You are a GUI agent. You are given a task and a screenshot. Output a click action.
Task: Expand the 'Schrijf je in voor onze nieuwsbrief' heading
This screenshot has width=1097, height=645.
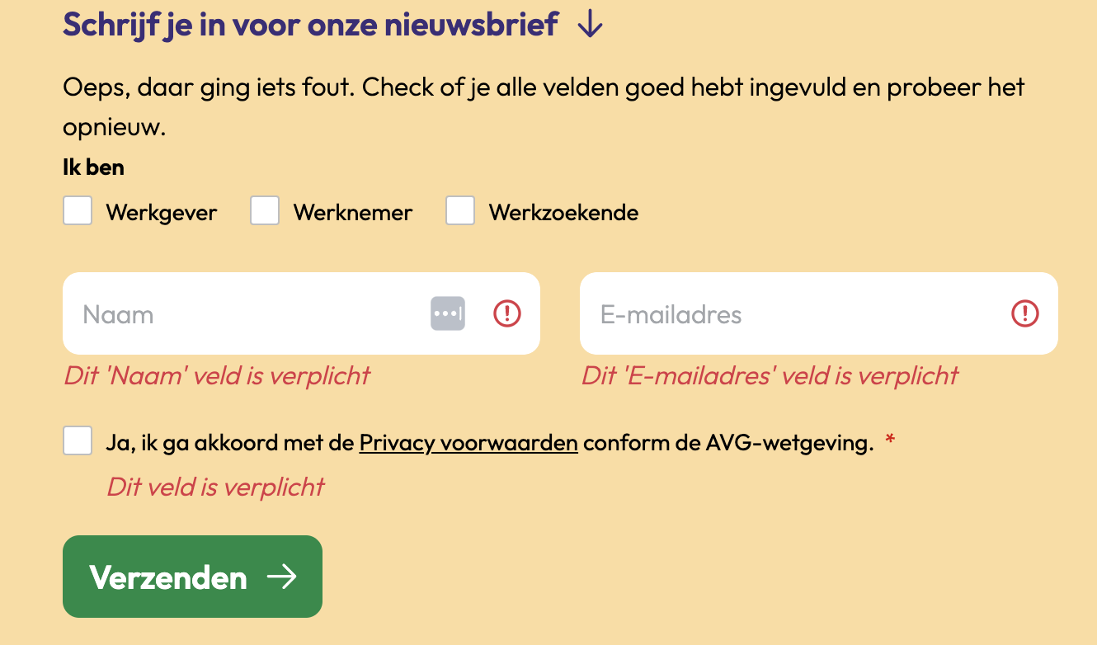tap(310, 25)
